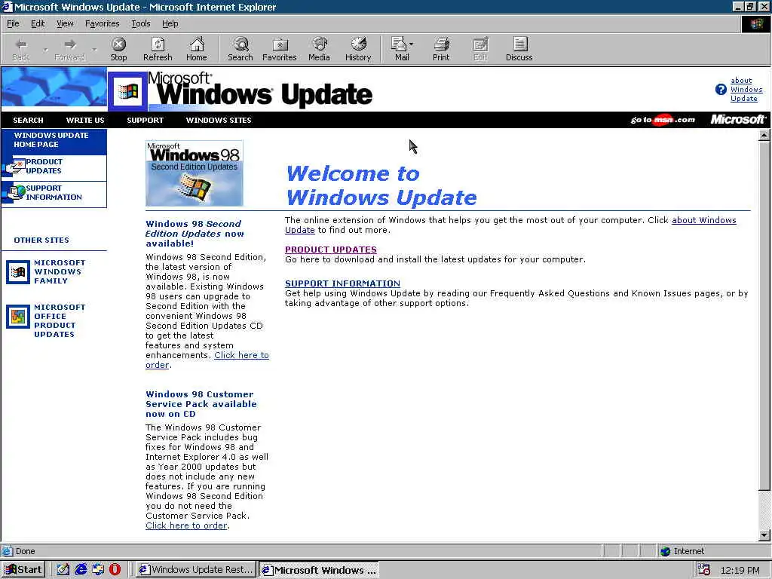Open Favorites toolbar icon
The width and height of the screenshot is (772, 579).
click(279, 49)
